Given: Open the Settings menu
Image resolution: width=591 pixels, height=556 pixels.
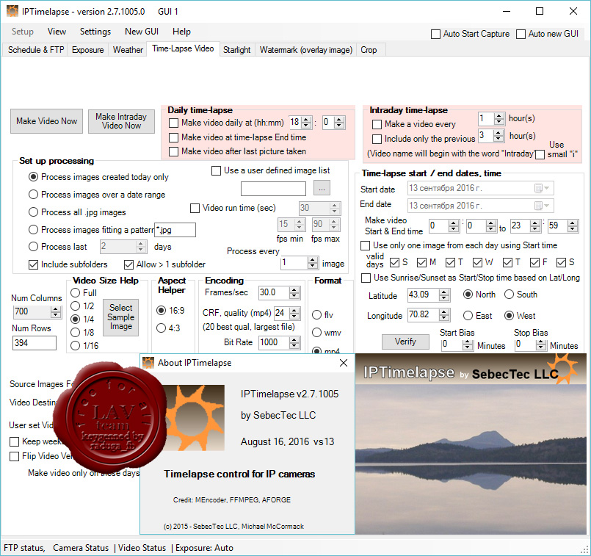Looking at the screenshot, I should coord(95,32).
